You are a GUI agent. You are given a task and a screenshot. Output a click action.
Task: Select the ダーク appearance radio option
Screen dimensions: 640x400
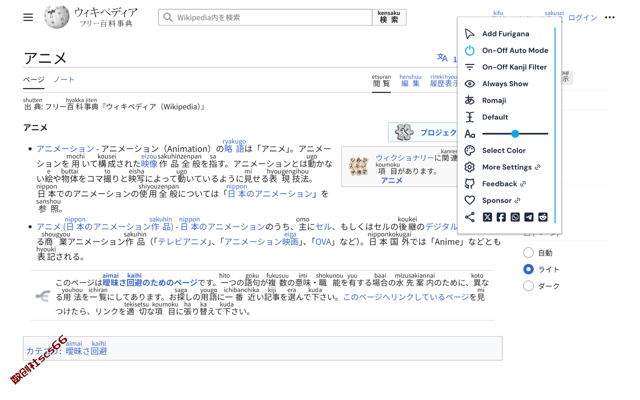[528, 286]
